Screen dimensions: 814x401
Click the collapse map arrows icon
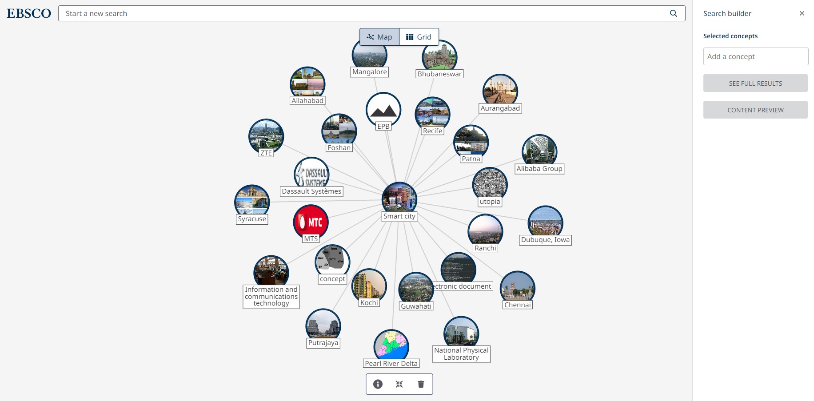coord(399,384)
